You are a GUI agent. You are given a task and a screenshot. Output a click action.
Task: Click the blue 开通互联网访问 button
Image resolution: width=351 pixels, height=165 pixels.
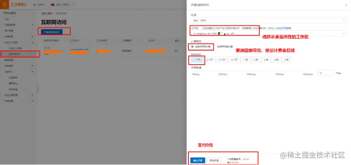click(x=52, y=32)
